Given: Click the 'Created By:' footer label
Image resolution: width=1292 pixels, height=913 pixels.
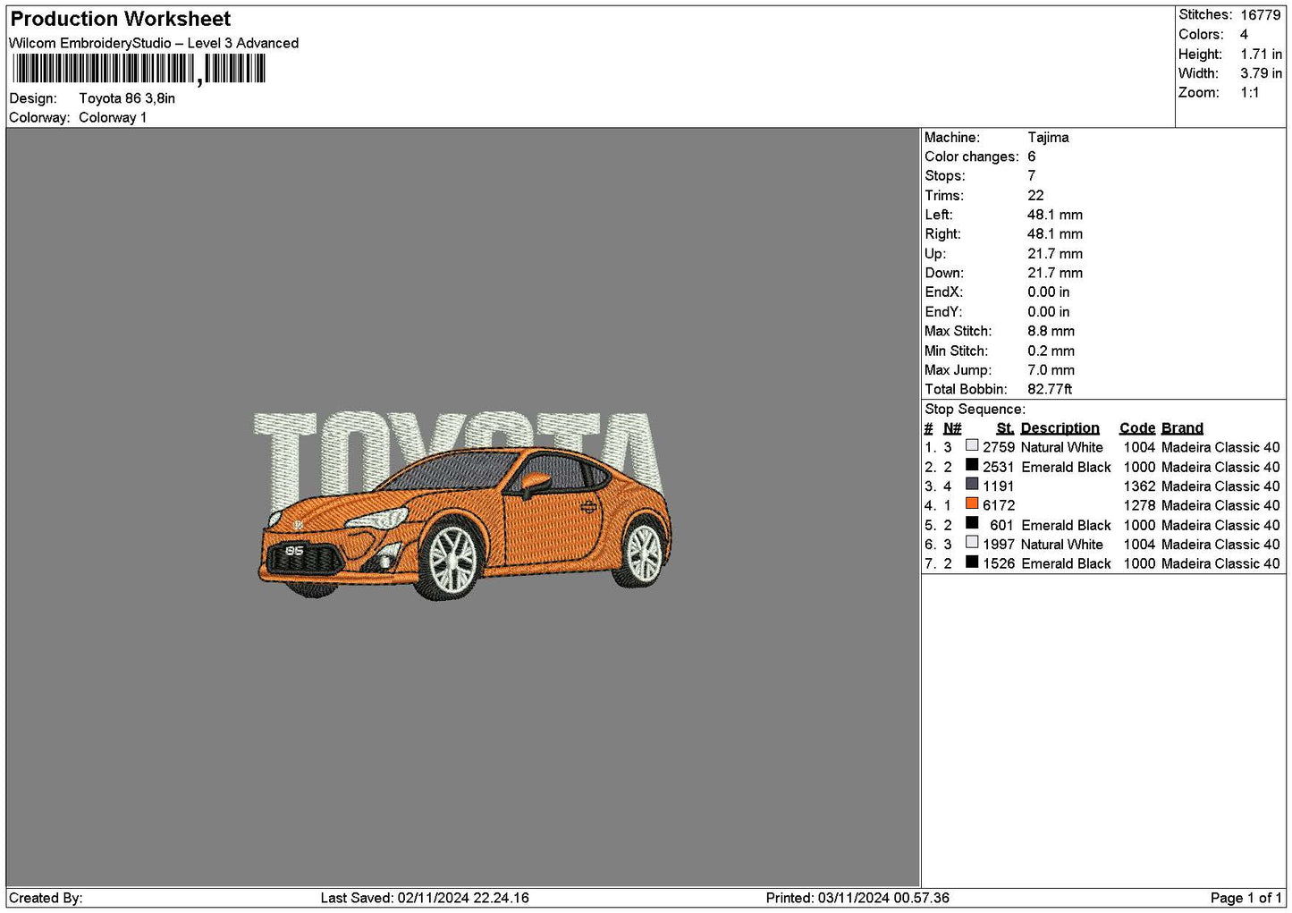Looking at the screenshot, I should point(46,898).
